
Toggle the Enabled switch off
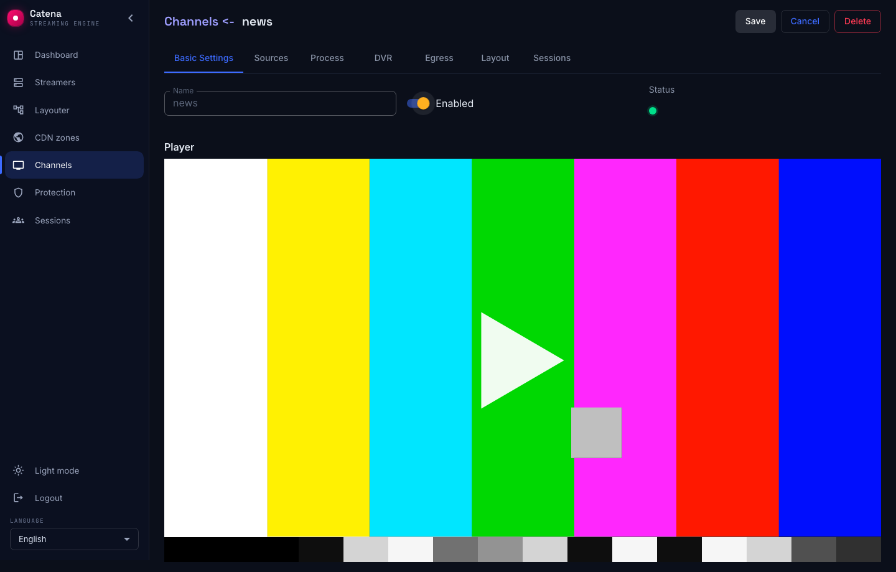tap(419, 103)
